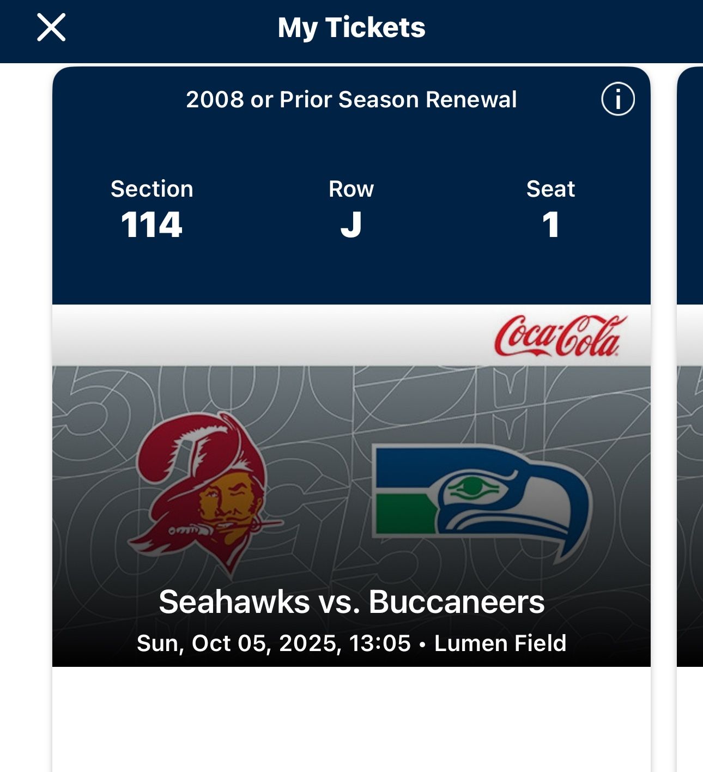Screen dimensions: 703x772
Task: Tap the blank white area below the ticket
Action: [351, 719]
